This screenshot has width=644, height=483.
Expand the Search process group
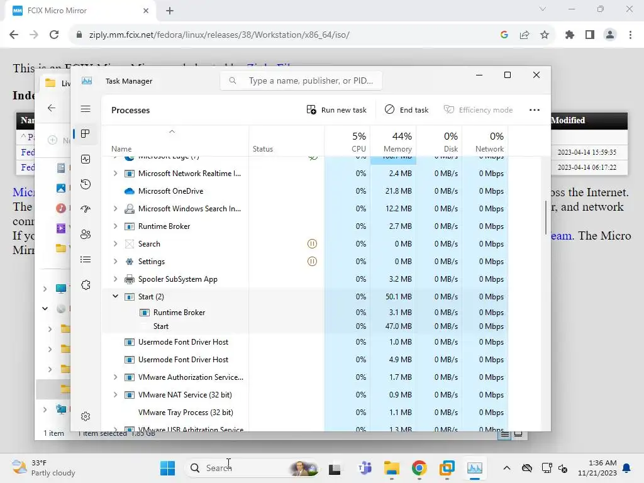tap(116, 243)
